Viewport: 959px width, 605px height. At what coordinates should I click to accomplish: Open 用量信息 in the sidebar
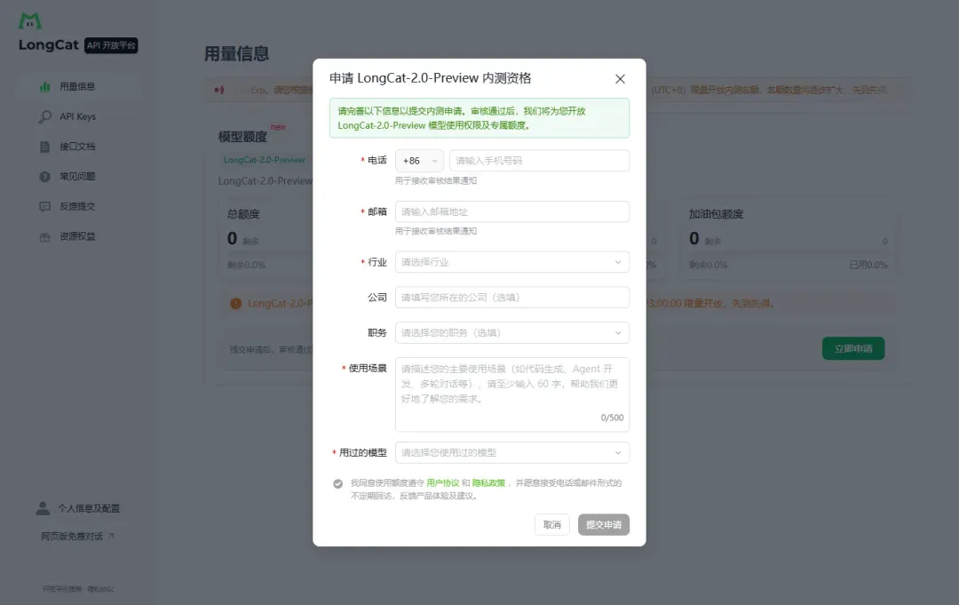[x=77, y=87]
